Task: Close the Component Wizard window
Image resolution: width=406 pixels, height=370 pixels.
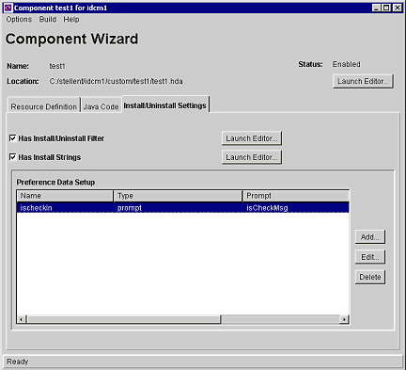Action: [x=397, y=8]
